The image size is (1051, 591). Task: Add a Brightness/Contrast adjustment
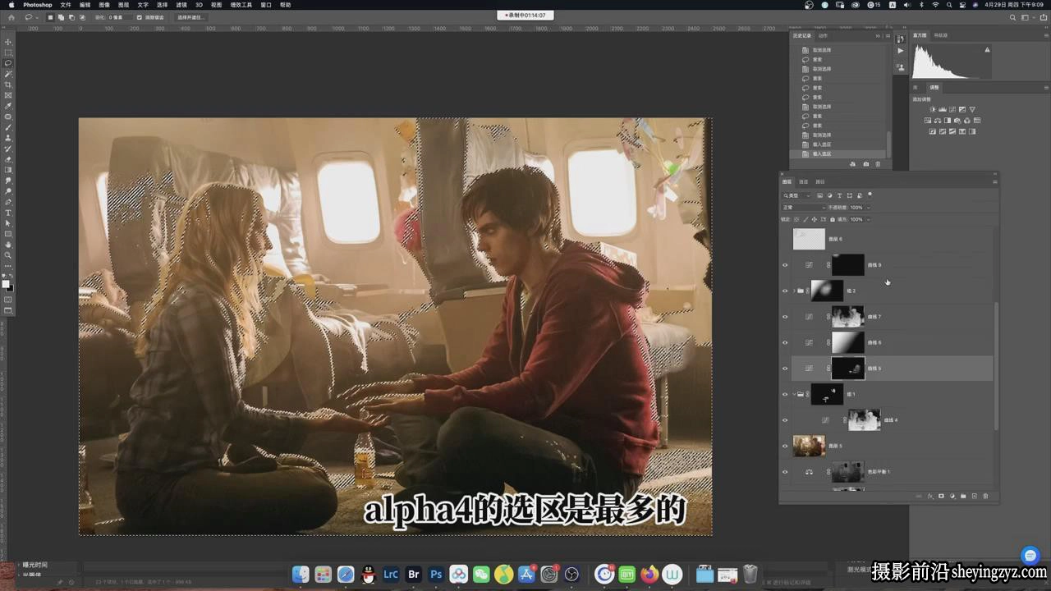coord(932,109)
